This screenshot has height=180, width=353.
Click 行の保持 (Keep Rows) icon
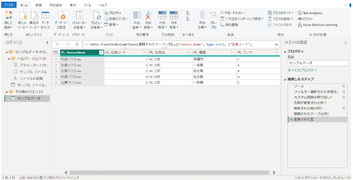click(162, 15)
